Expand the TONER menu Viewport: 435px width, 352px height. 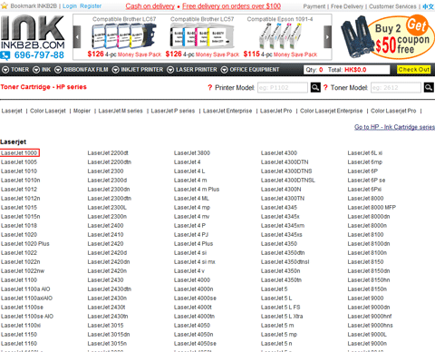(15, 70)
